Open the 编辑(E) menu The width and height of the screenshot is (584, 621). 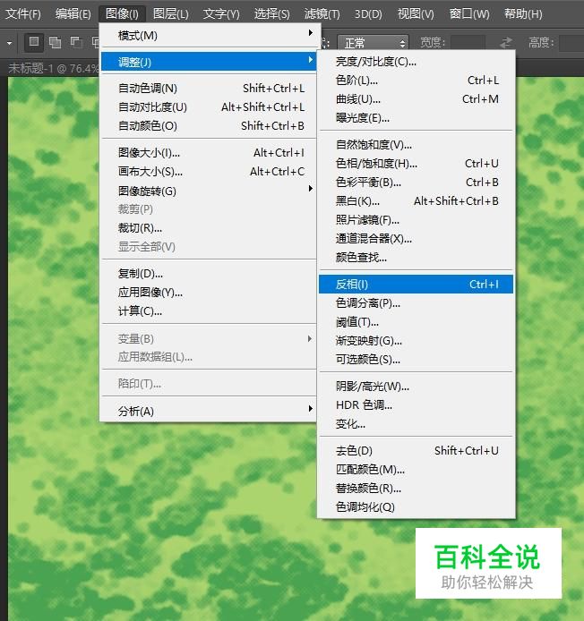tap(73, 13)
